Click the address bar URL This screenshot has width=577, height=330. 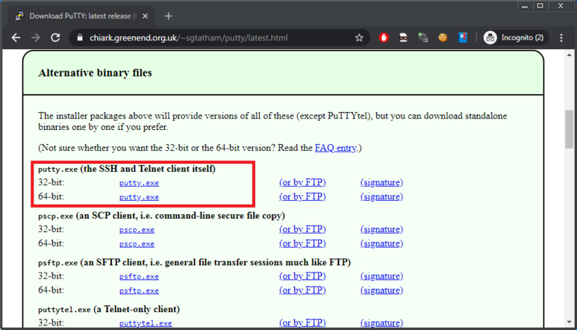point(188,37)
